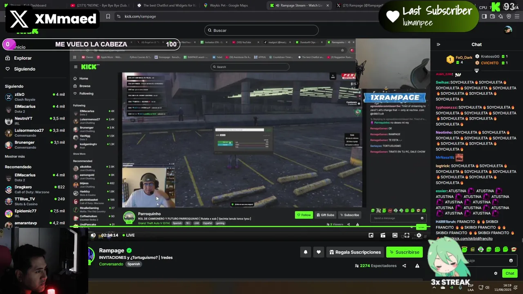Bookmark this page icon
523x294 pixels.
108,16
